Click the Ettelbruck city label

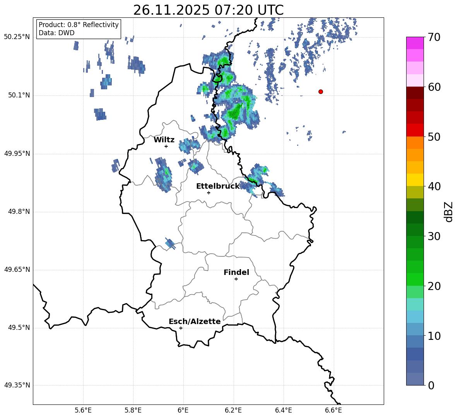(218, 186)
